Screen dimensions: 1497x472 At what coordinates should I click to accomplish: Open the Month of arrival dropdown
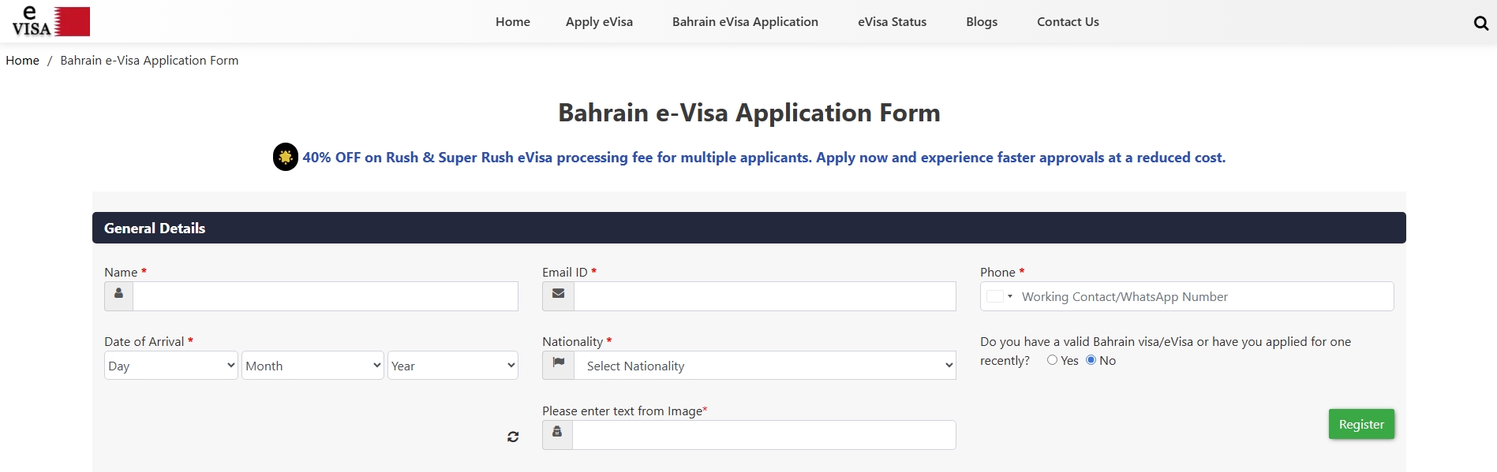[312, 366]
